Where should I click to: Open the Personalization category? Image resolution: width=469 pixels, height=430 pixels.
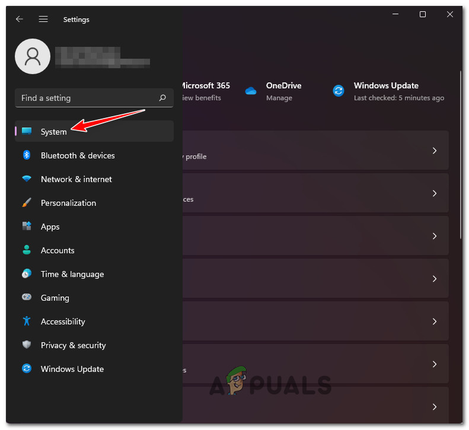[94, 203]
